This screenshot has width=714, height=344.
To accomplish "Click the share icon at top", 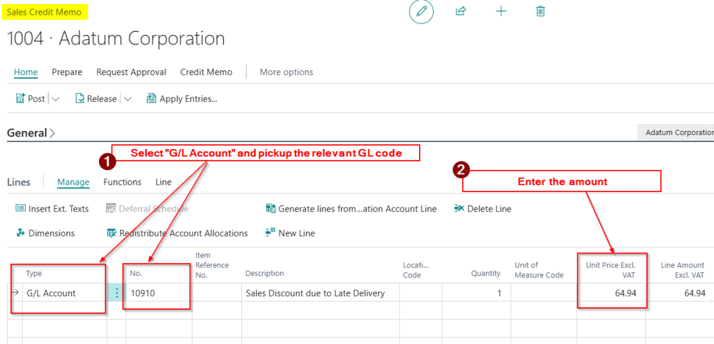I will (461, 11).
